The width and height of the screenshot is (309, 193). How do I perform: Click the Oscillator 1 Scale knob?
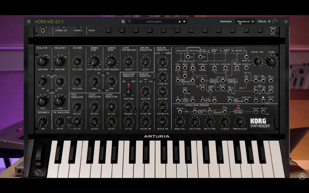(x=42, y=101)
